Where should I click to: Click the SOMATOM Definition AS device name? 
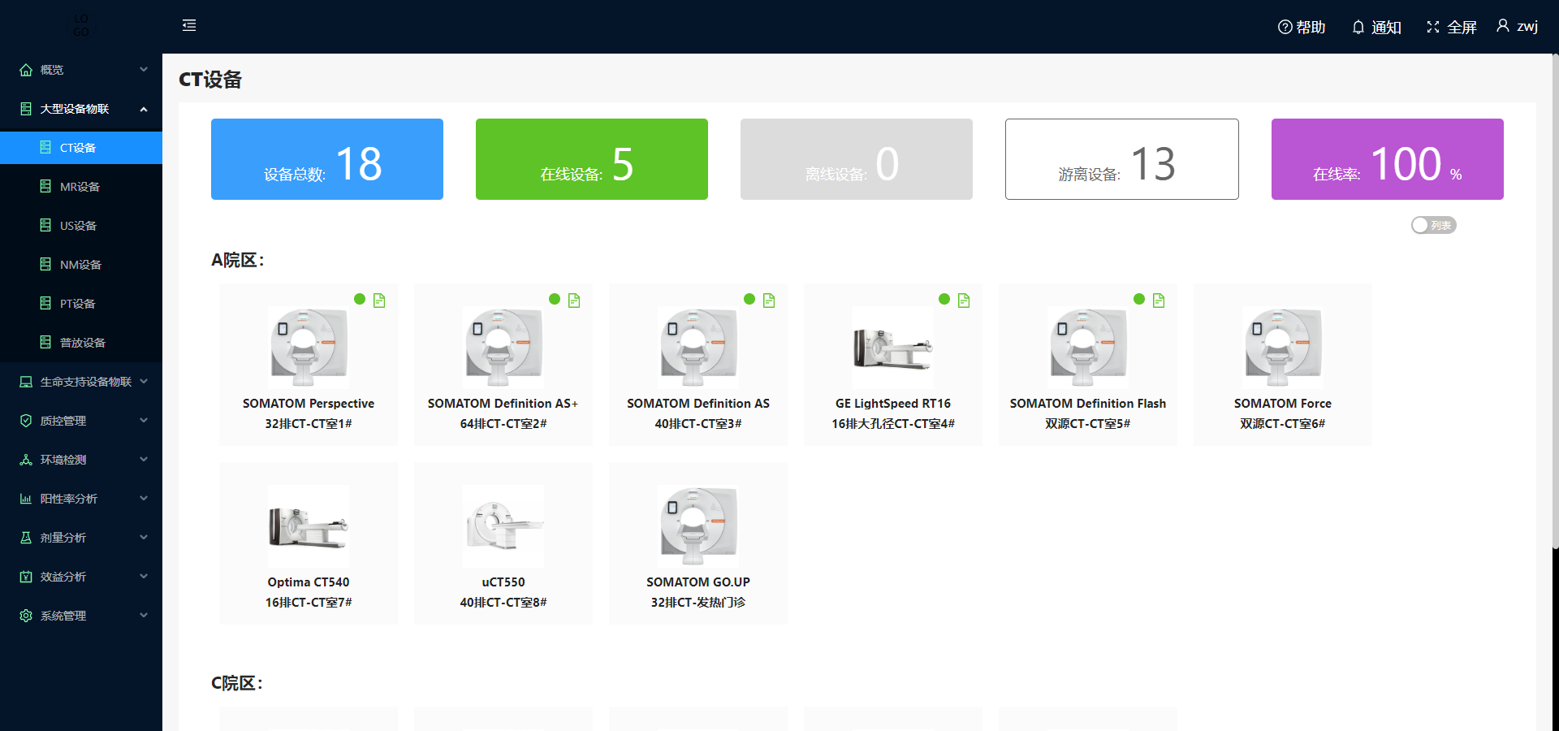click(698, 404)
